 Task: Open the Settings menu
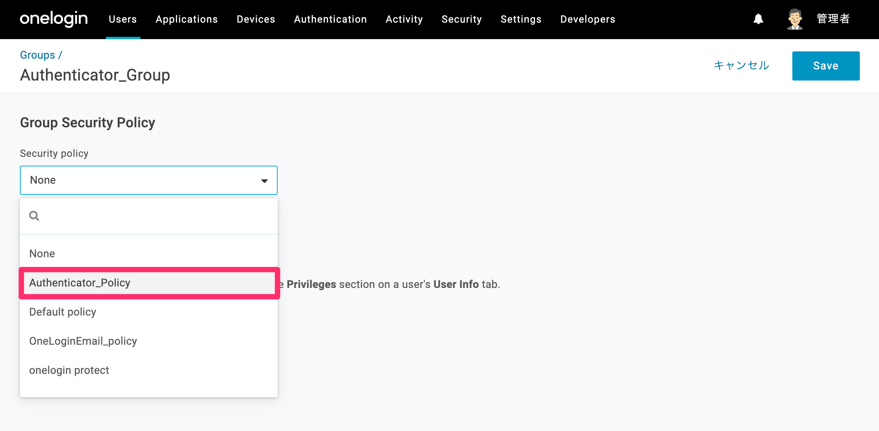tap(521, 19)
